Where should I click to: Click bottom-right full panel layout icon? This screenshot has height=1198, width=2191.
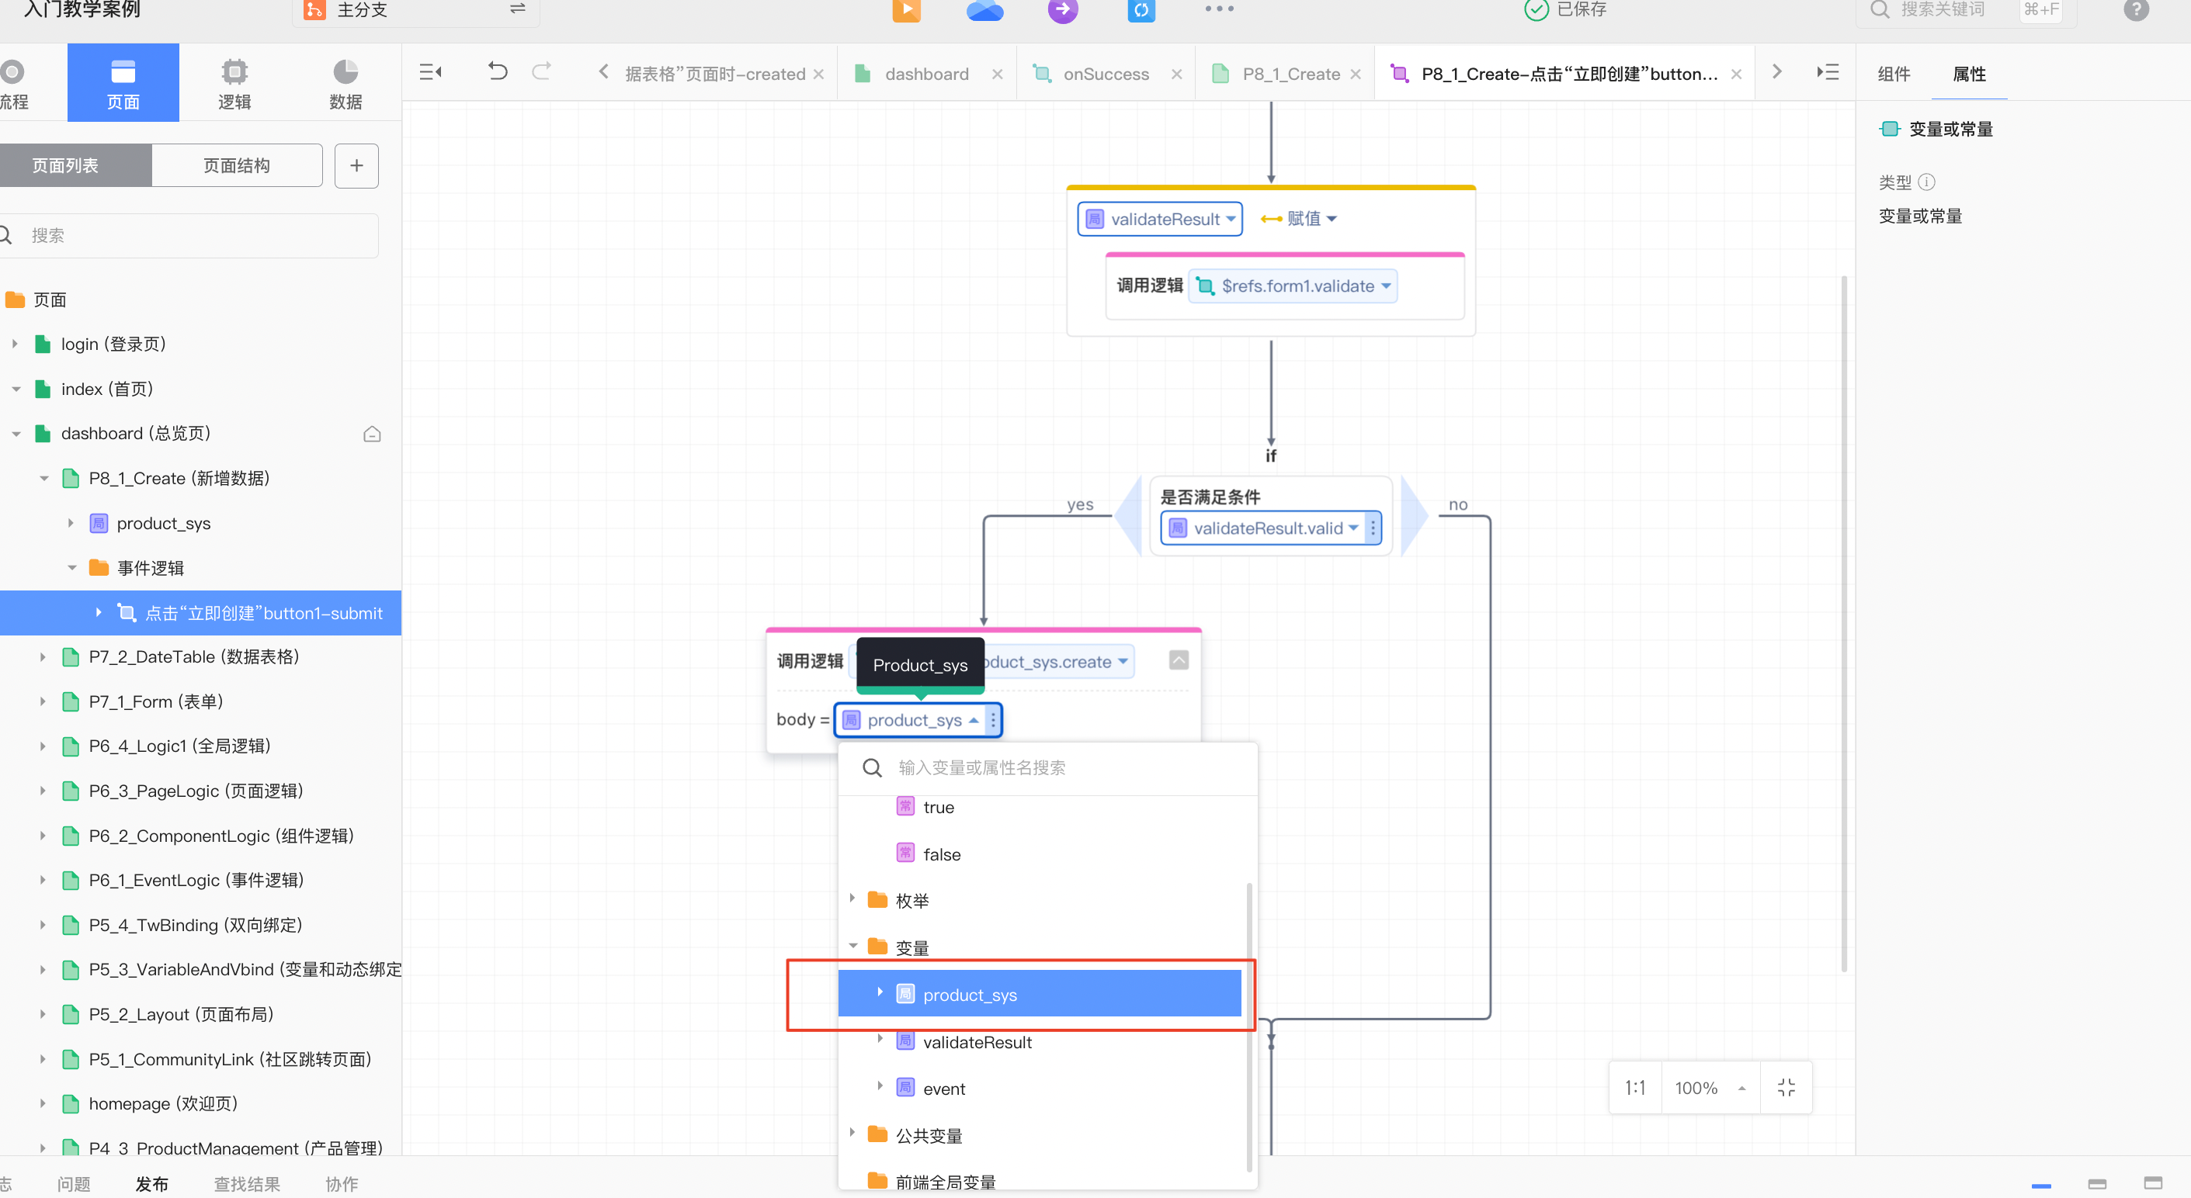tap(2153, 1182)
